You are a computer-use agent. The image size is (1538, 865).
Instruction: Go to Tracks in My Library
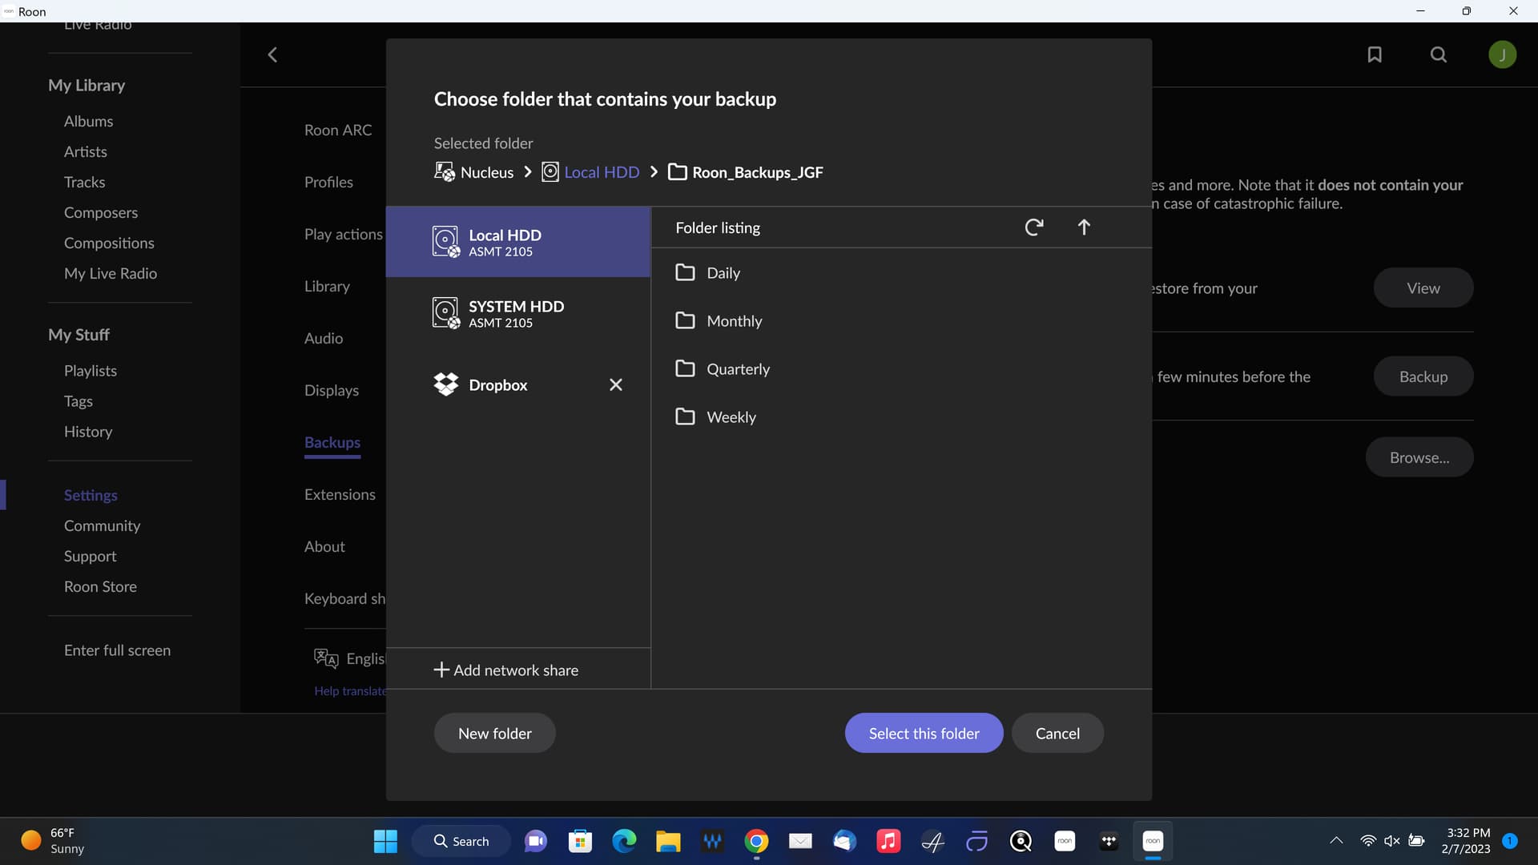[84, 182]
